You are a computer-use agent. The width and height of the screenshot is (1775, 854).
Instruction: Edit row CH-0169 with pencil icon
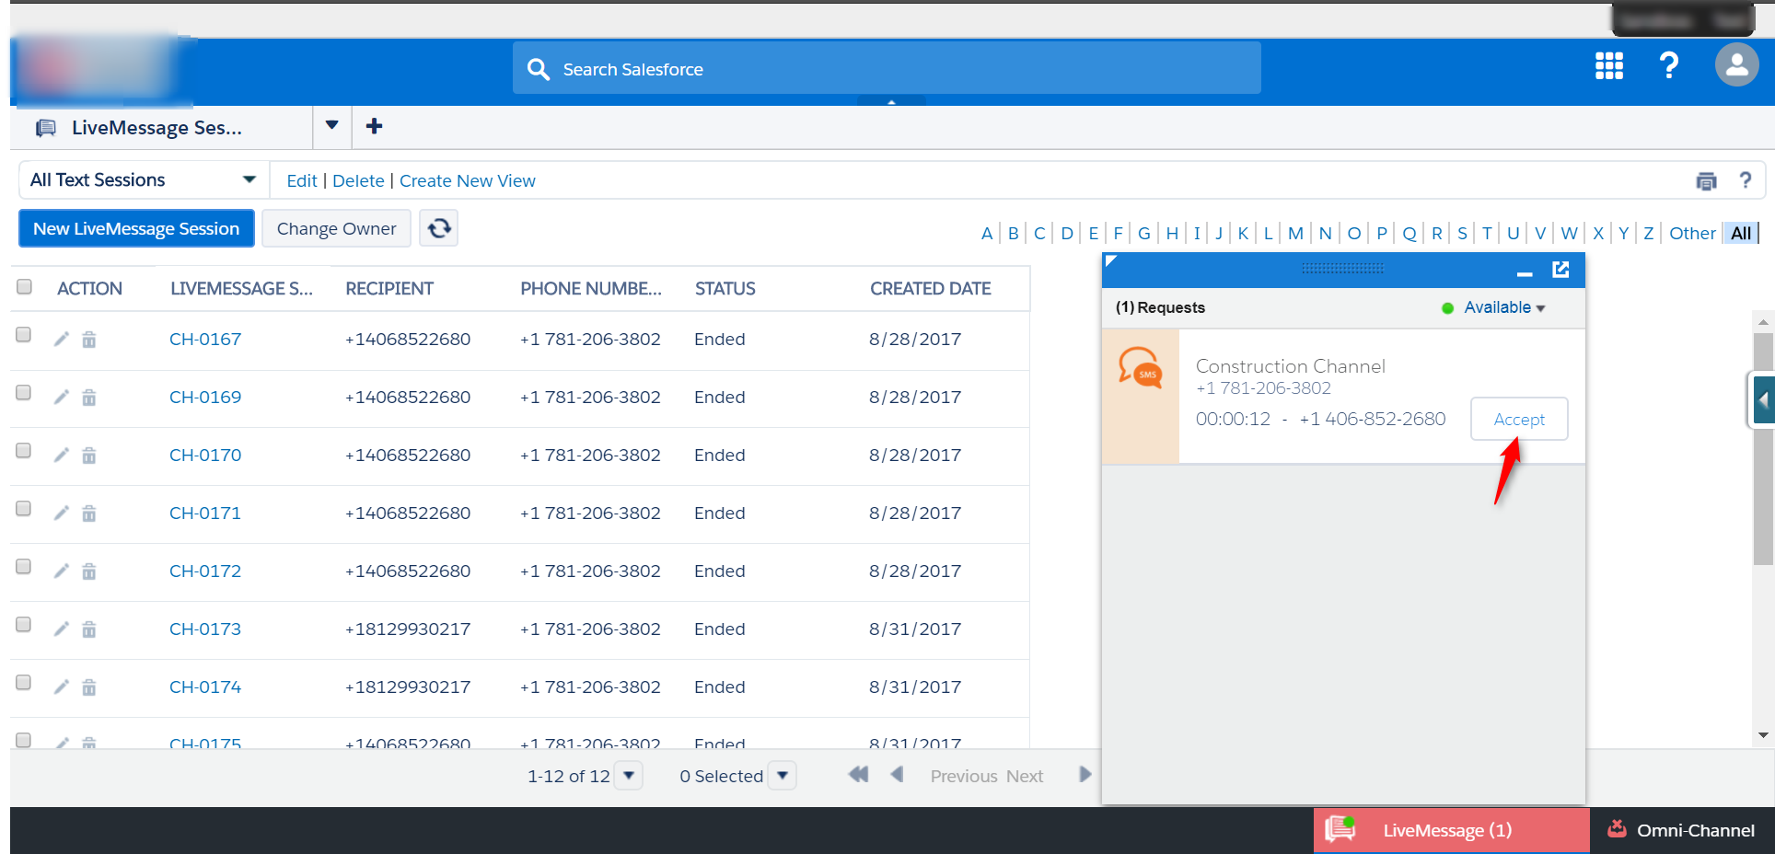[62, 398]
